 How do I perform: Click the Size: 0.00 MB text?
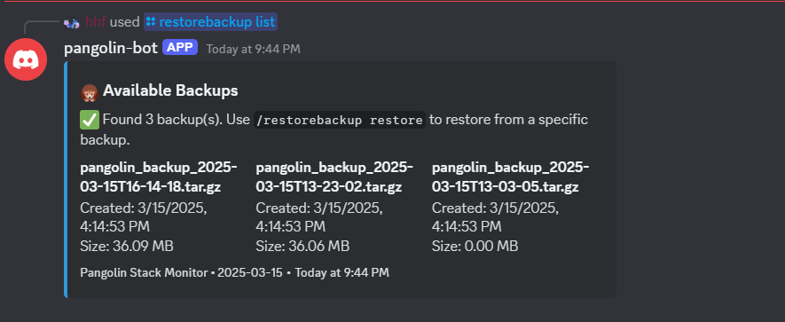click(475, 247)
